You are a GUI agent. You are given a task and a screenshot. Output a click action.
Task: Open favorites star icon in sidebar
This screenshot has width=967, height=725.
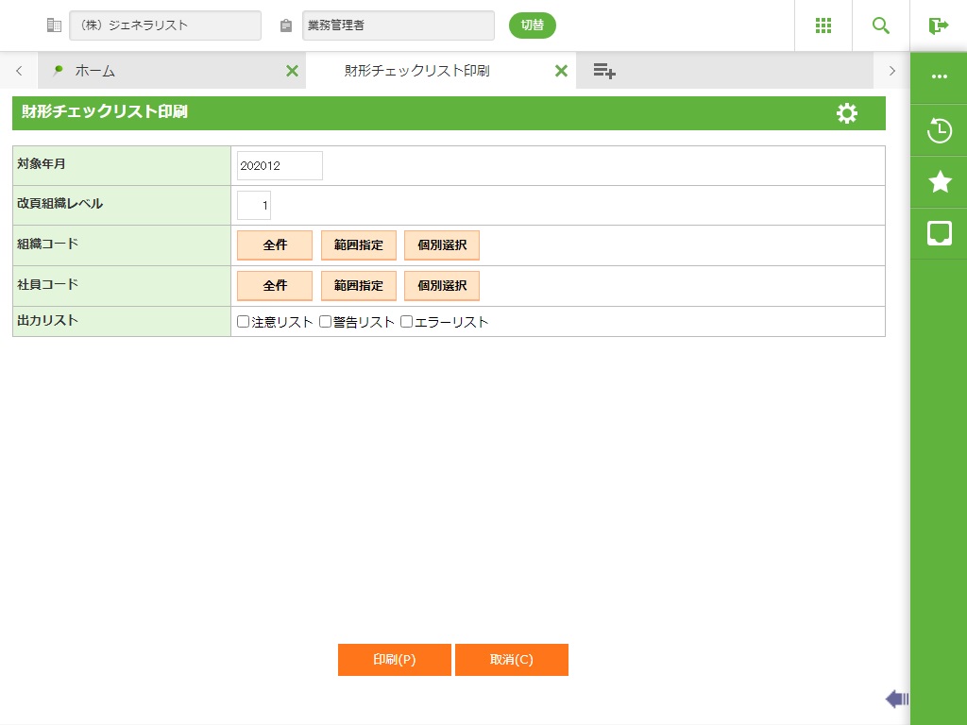click(x=939, y=182)
